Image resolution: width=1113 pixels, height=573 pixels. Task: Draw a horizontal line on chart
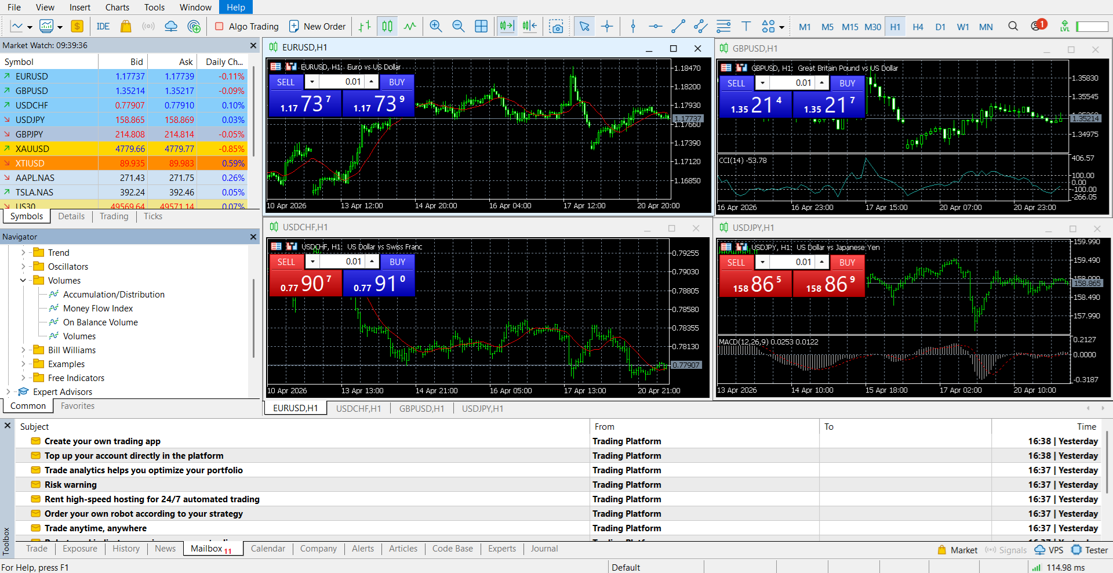click(x=656, y=26)
